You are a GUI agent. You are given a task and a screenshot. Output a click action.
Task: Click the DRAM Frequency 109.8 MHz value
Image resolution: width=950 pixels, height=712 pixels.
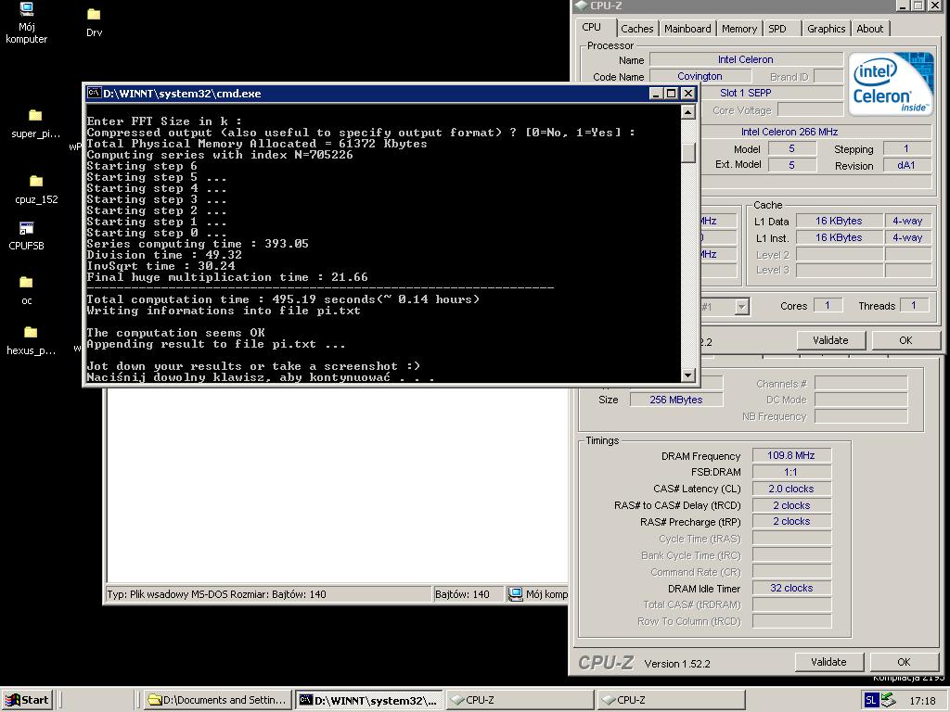[x=791, y=455]
